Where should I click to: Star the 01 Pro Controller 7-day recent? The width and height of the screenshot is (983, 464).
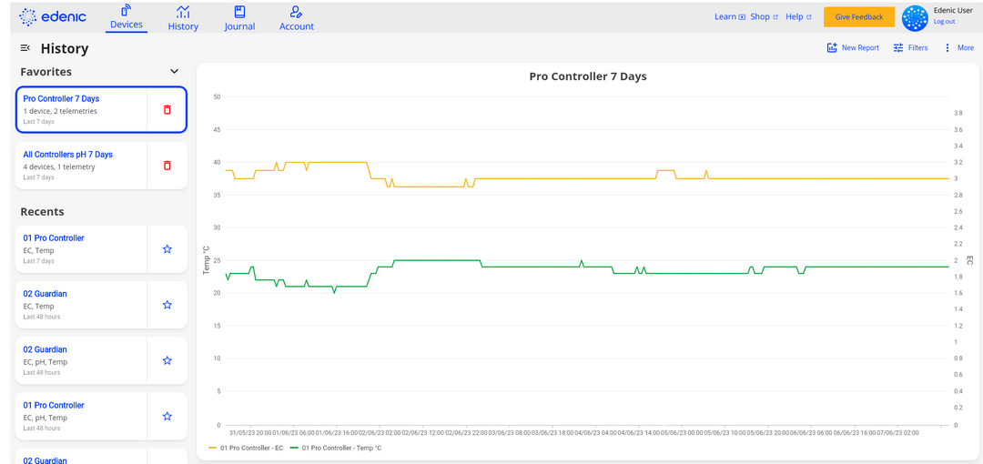coord(167,248)
